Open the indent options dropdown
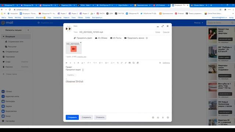235x132 pixels. point(106,63)
